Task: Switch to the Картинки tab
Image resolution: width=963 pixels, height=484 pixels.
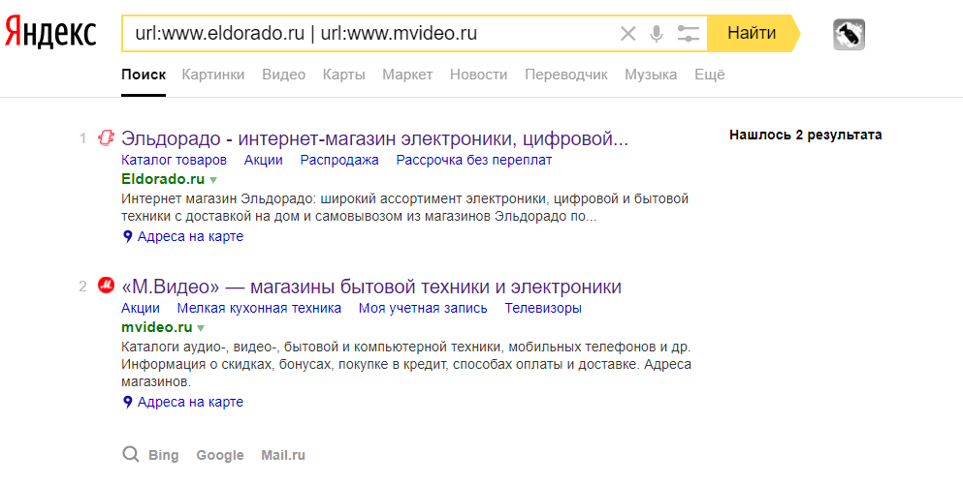Action: tap(213, 75)
